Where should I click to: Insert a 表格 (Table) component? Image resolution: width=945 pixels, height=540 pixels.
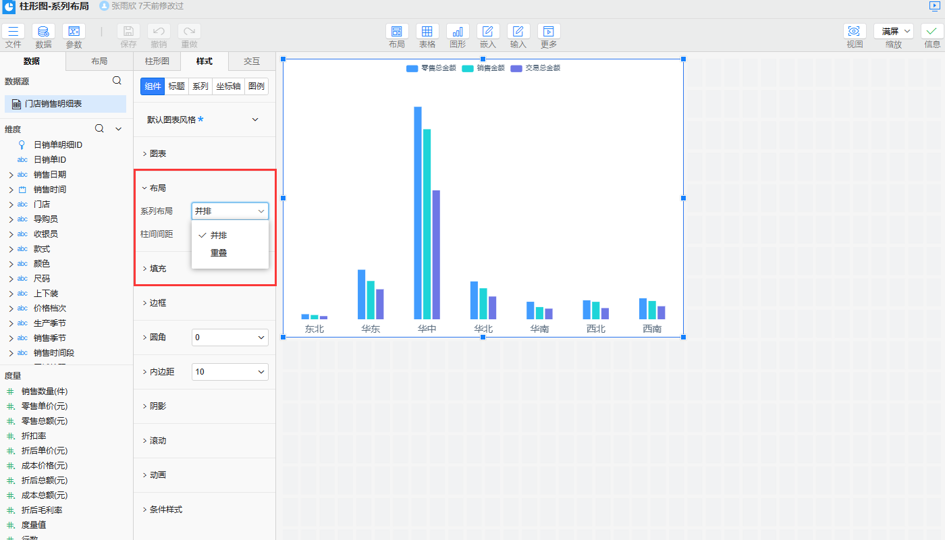tap(427, 32)
